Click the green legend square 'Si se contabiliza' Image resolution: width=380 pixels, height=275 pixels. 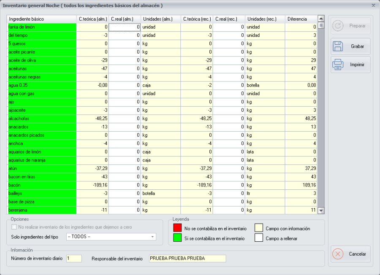(176, 237)
